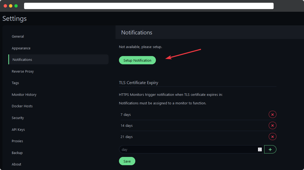The height and width of the screenshot is (170, 304).
Task: Remove the 7 days TLS expiry entry
Action: [x=272, y=114]
